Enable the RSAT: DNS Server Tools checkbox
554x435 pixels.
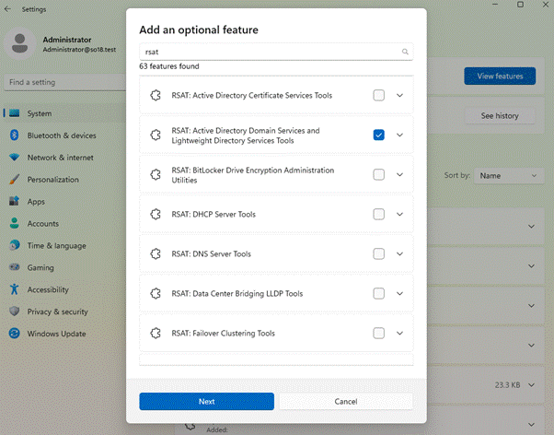[379, 254]
